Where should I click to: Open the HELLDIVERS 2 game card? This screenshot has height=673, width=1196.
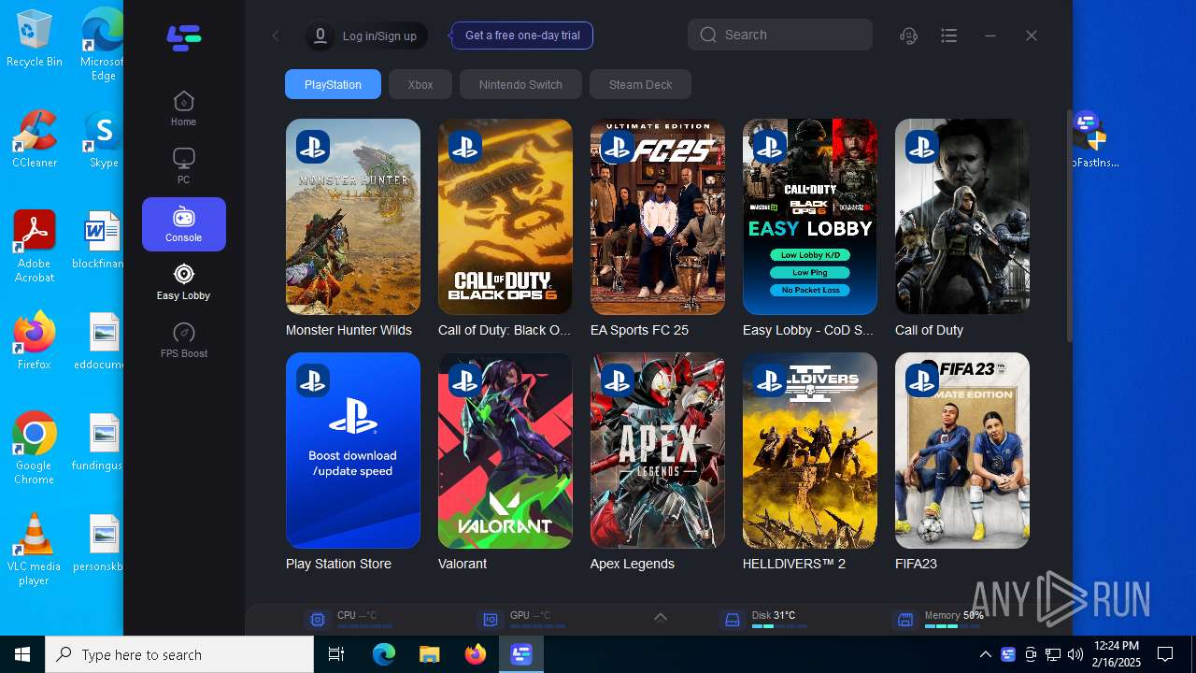point(810,451)
